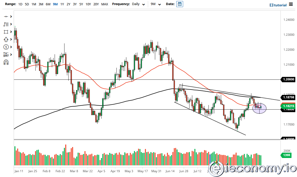Click the green 1.18215 price label

coord(288,106)
